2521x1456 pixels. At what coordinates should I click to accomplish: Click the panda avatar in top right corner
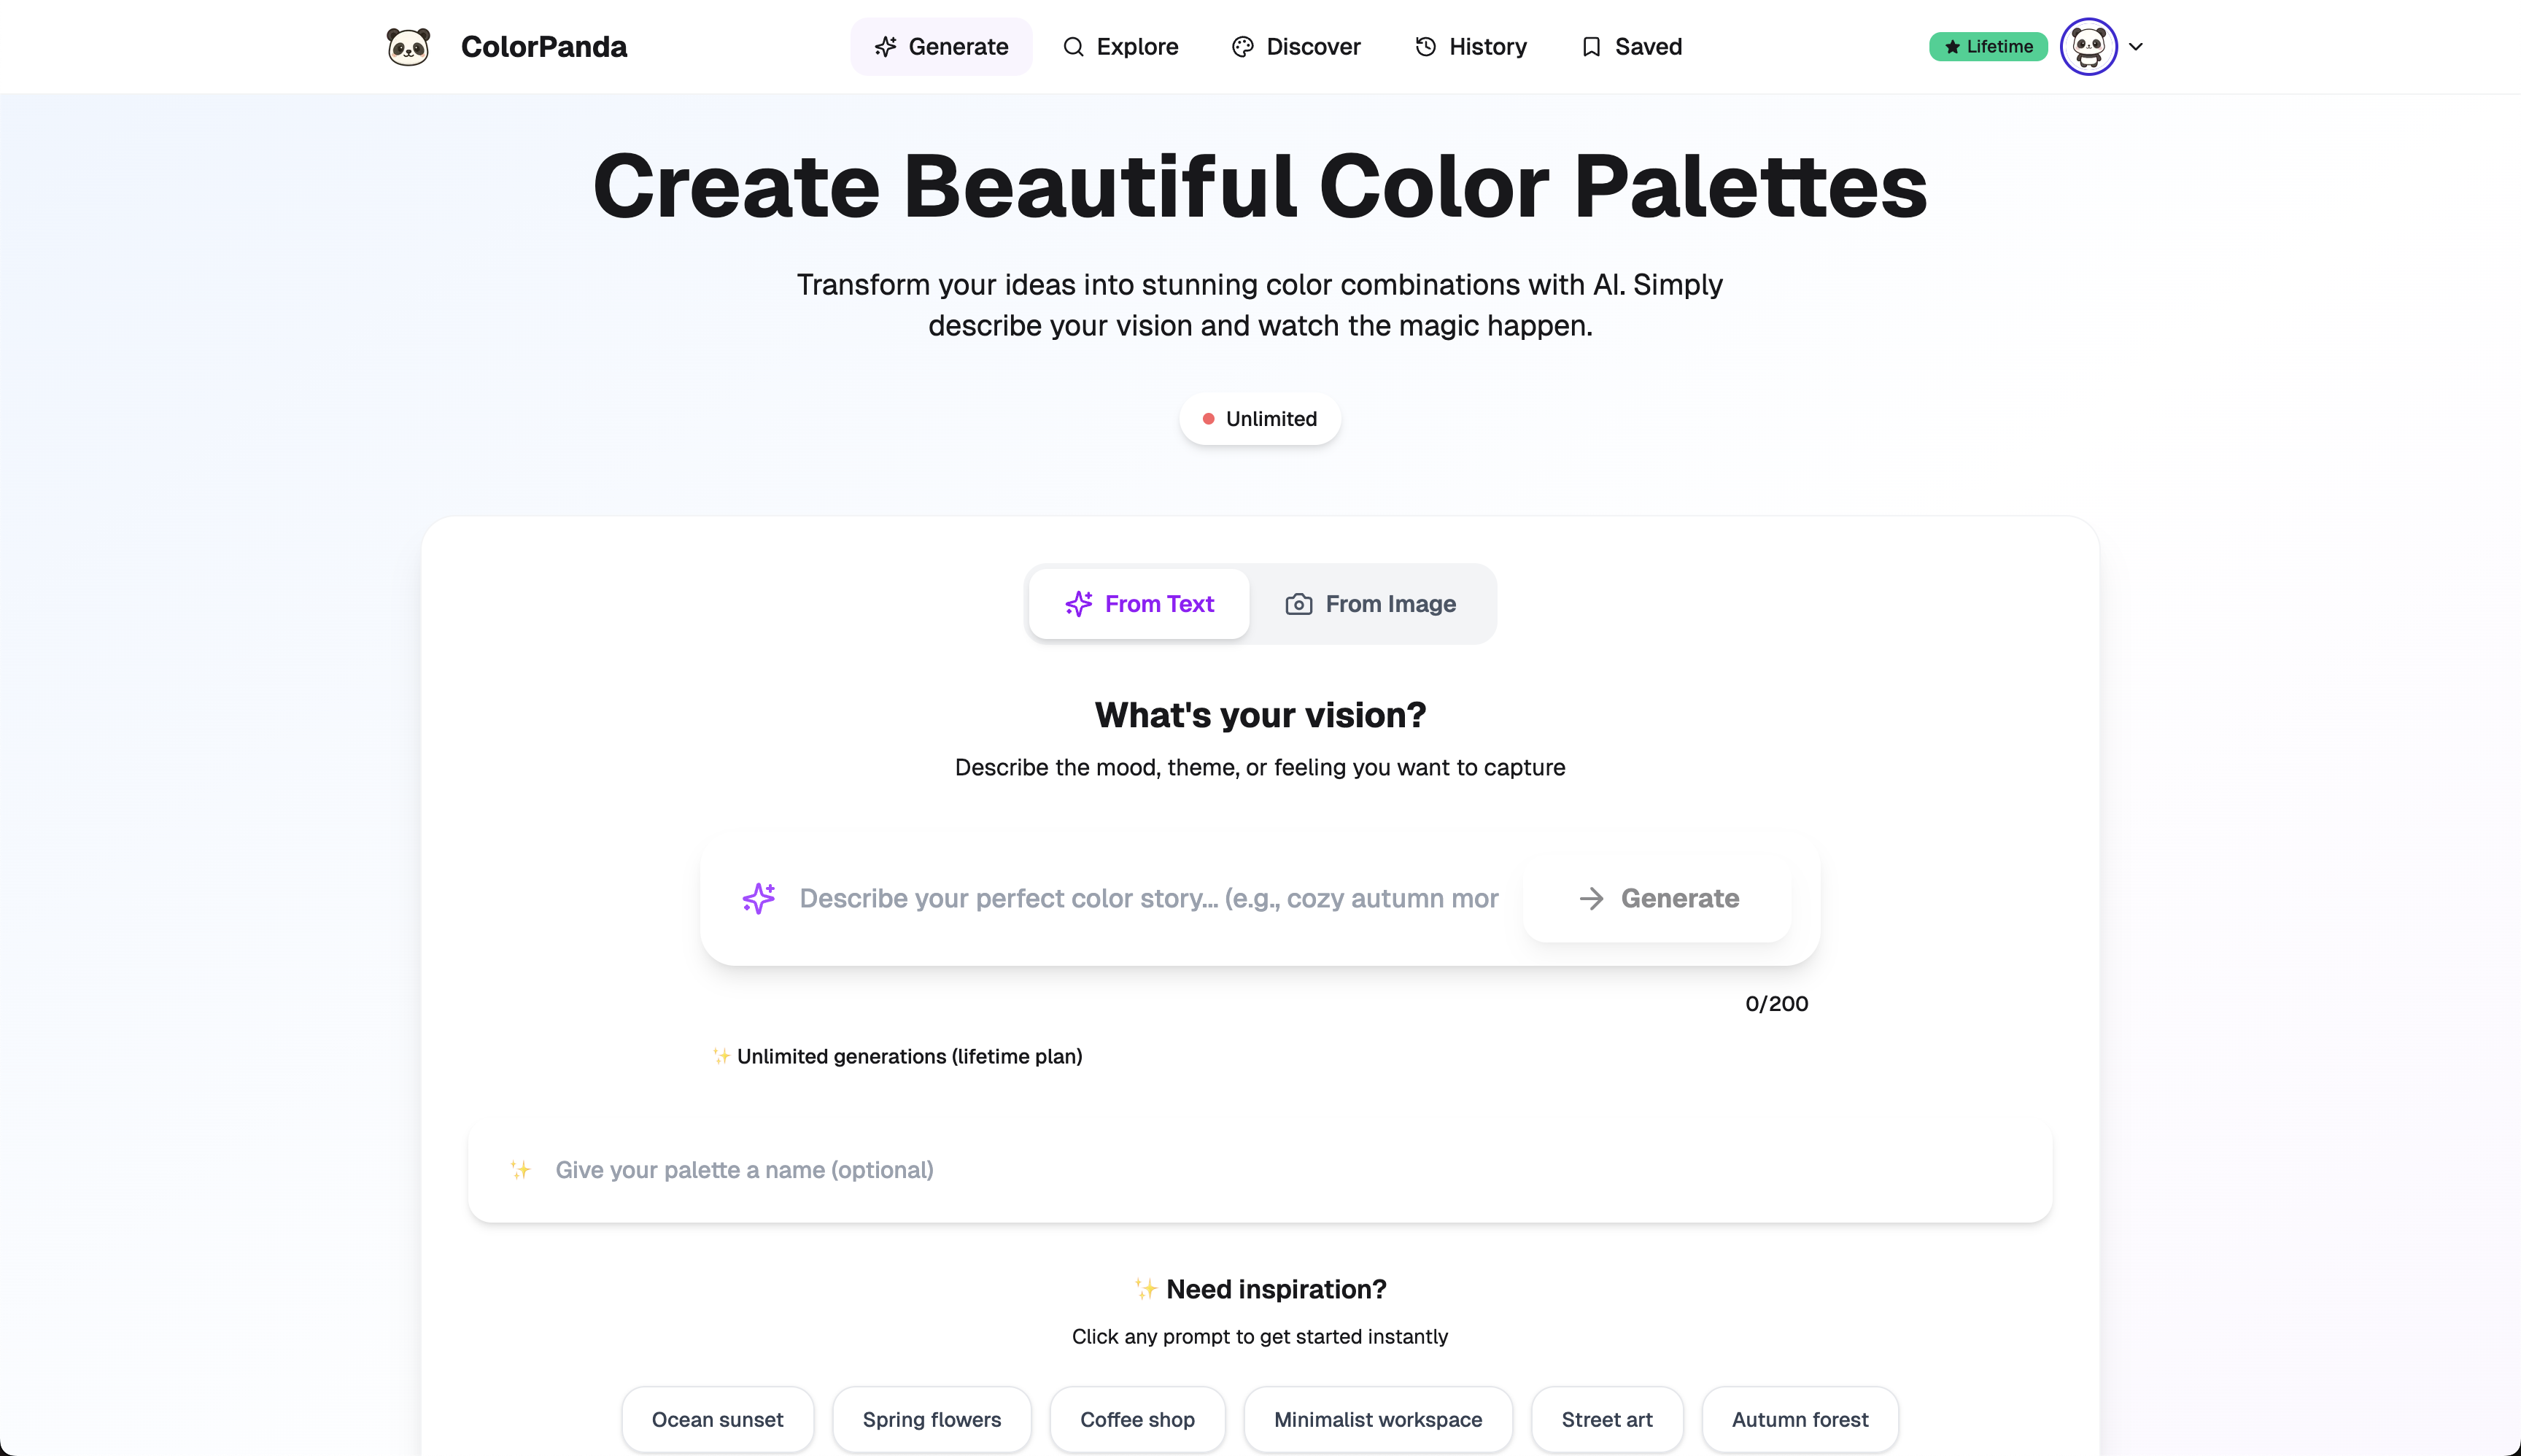[x=2089, y=46]
